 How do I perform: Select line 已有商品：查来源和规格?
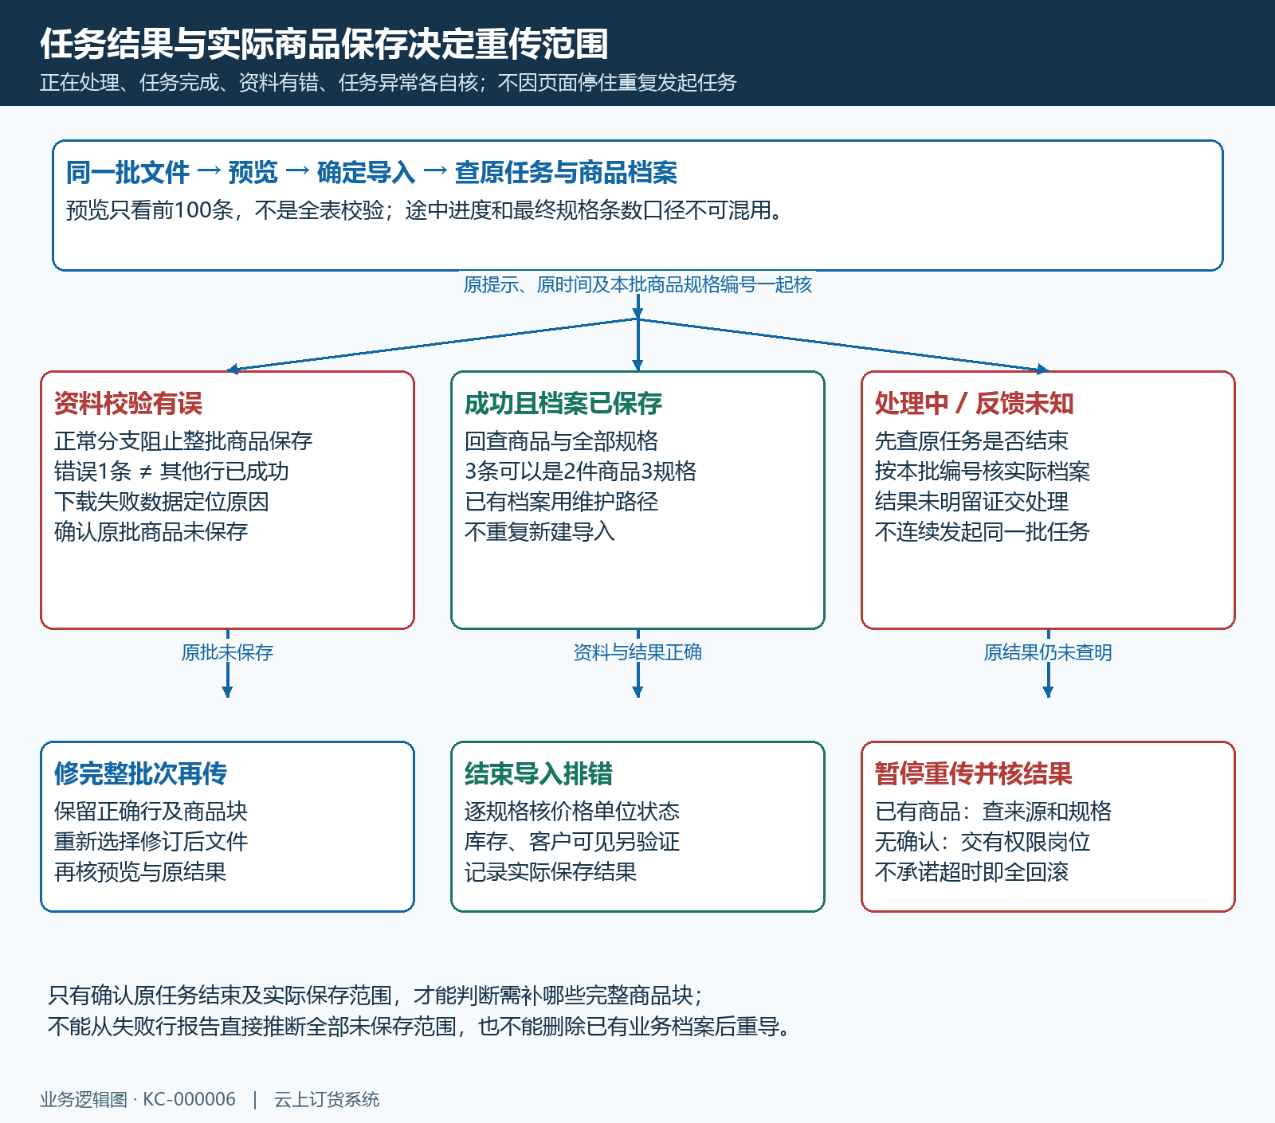[x=993, y=812]
